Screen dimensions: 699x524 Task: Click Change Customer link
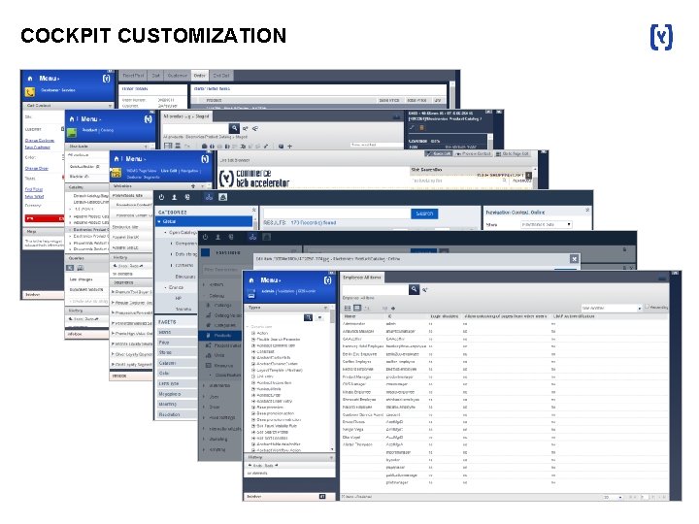(39, 141)
